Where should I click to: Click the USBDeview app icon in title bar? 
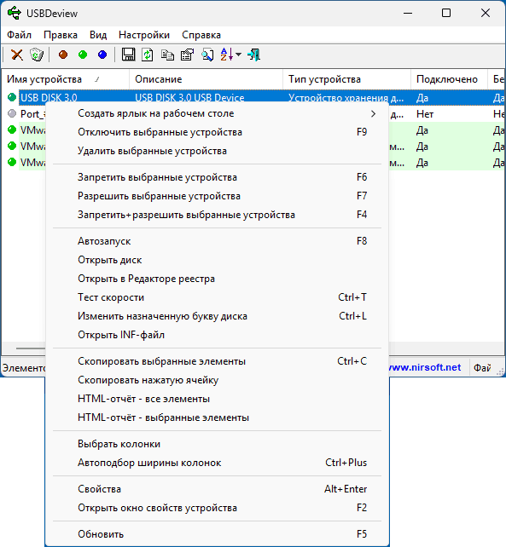tap(15, 14)
